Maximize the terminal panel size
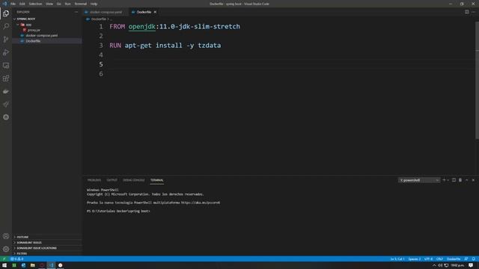The width and height of the screenshot is (479, 269). click(467, 180)
